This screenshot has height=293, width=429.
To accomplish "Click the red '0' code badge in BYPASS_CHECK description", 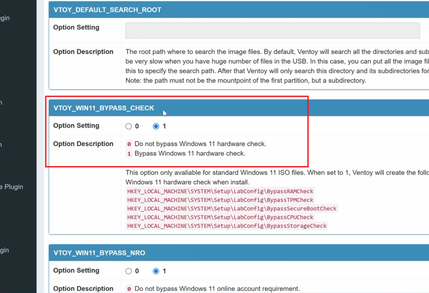I will [x=129, y=144].
